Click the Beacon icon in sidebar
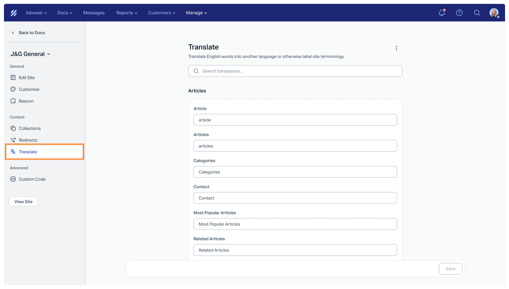Image resolution: width=509 pixels, height=289 pixels. tap(13, 101)
